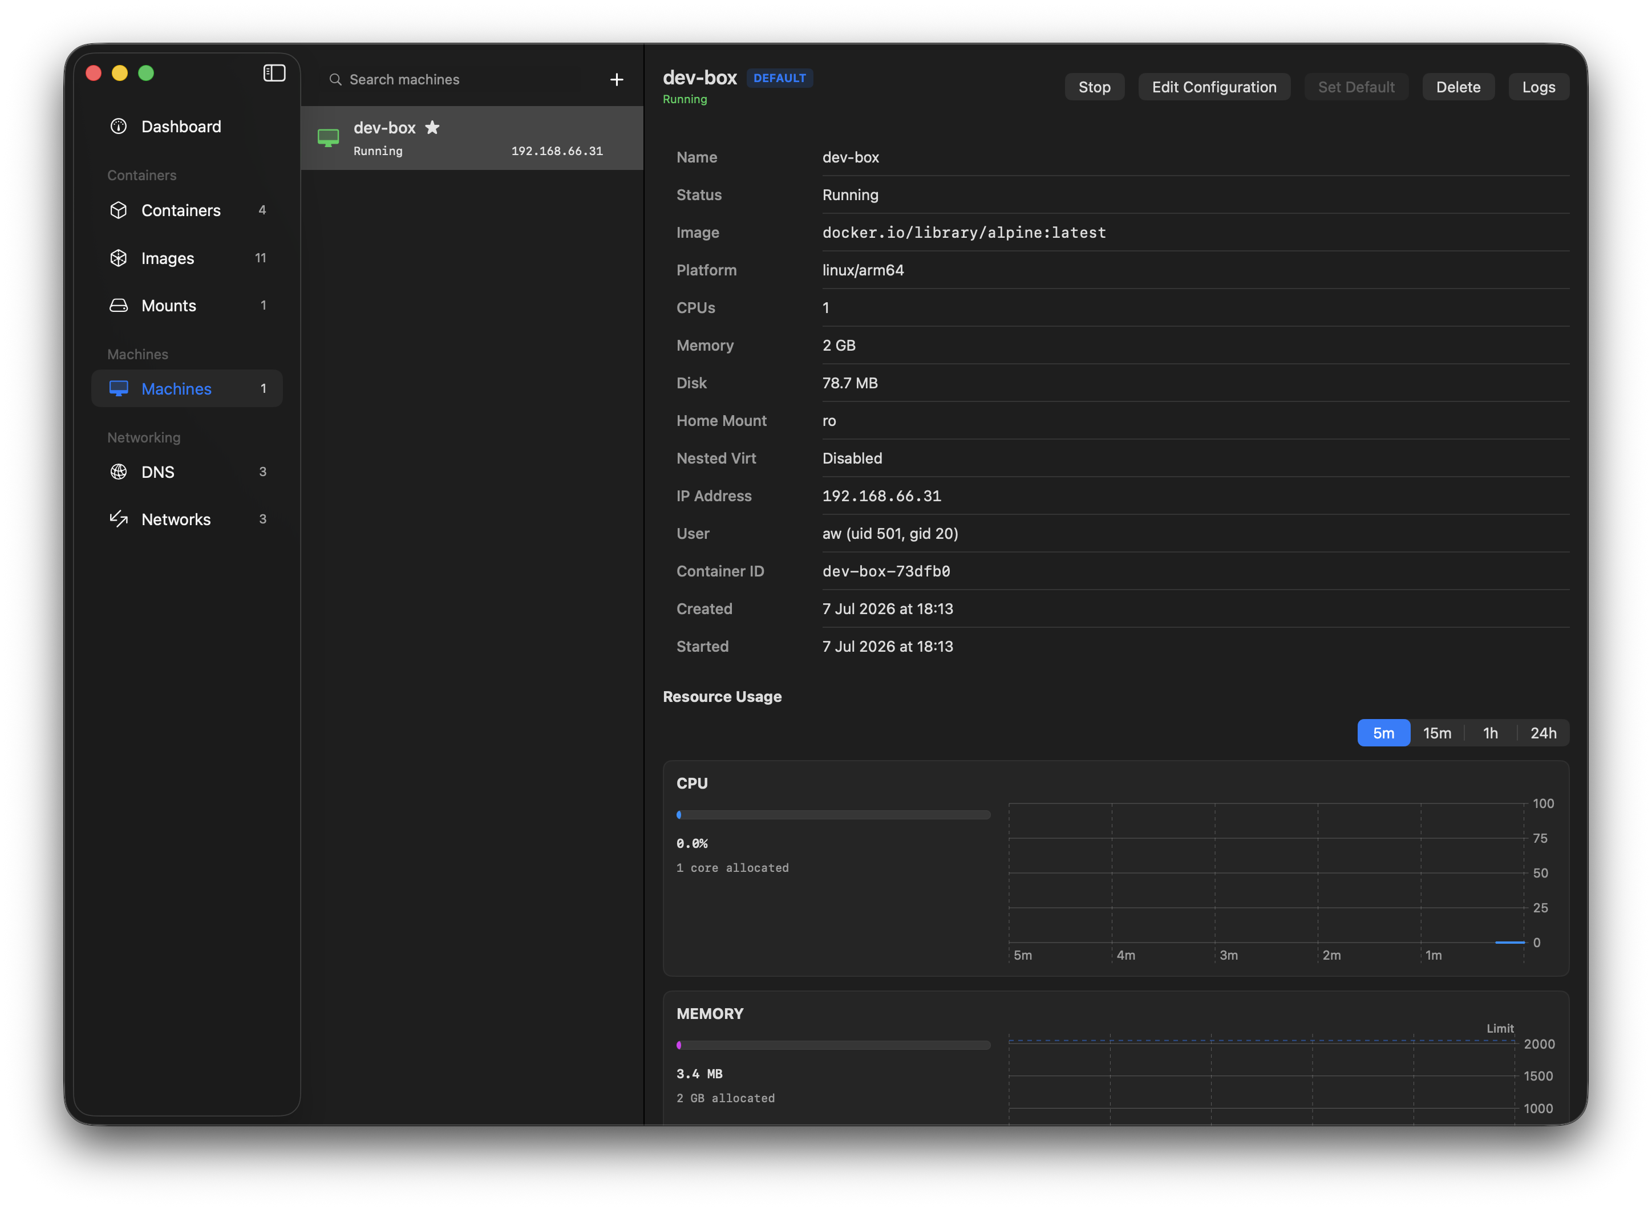Click the default star next to dev-box
The height and width of the screenshot is (1210, 1652).
432,128
